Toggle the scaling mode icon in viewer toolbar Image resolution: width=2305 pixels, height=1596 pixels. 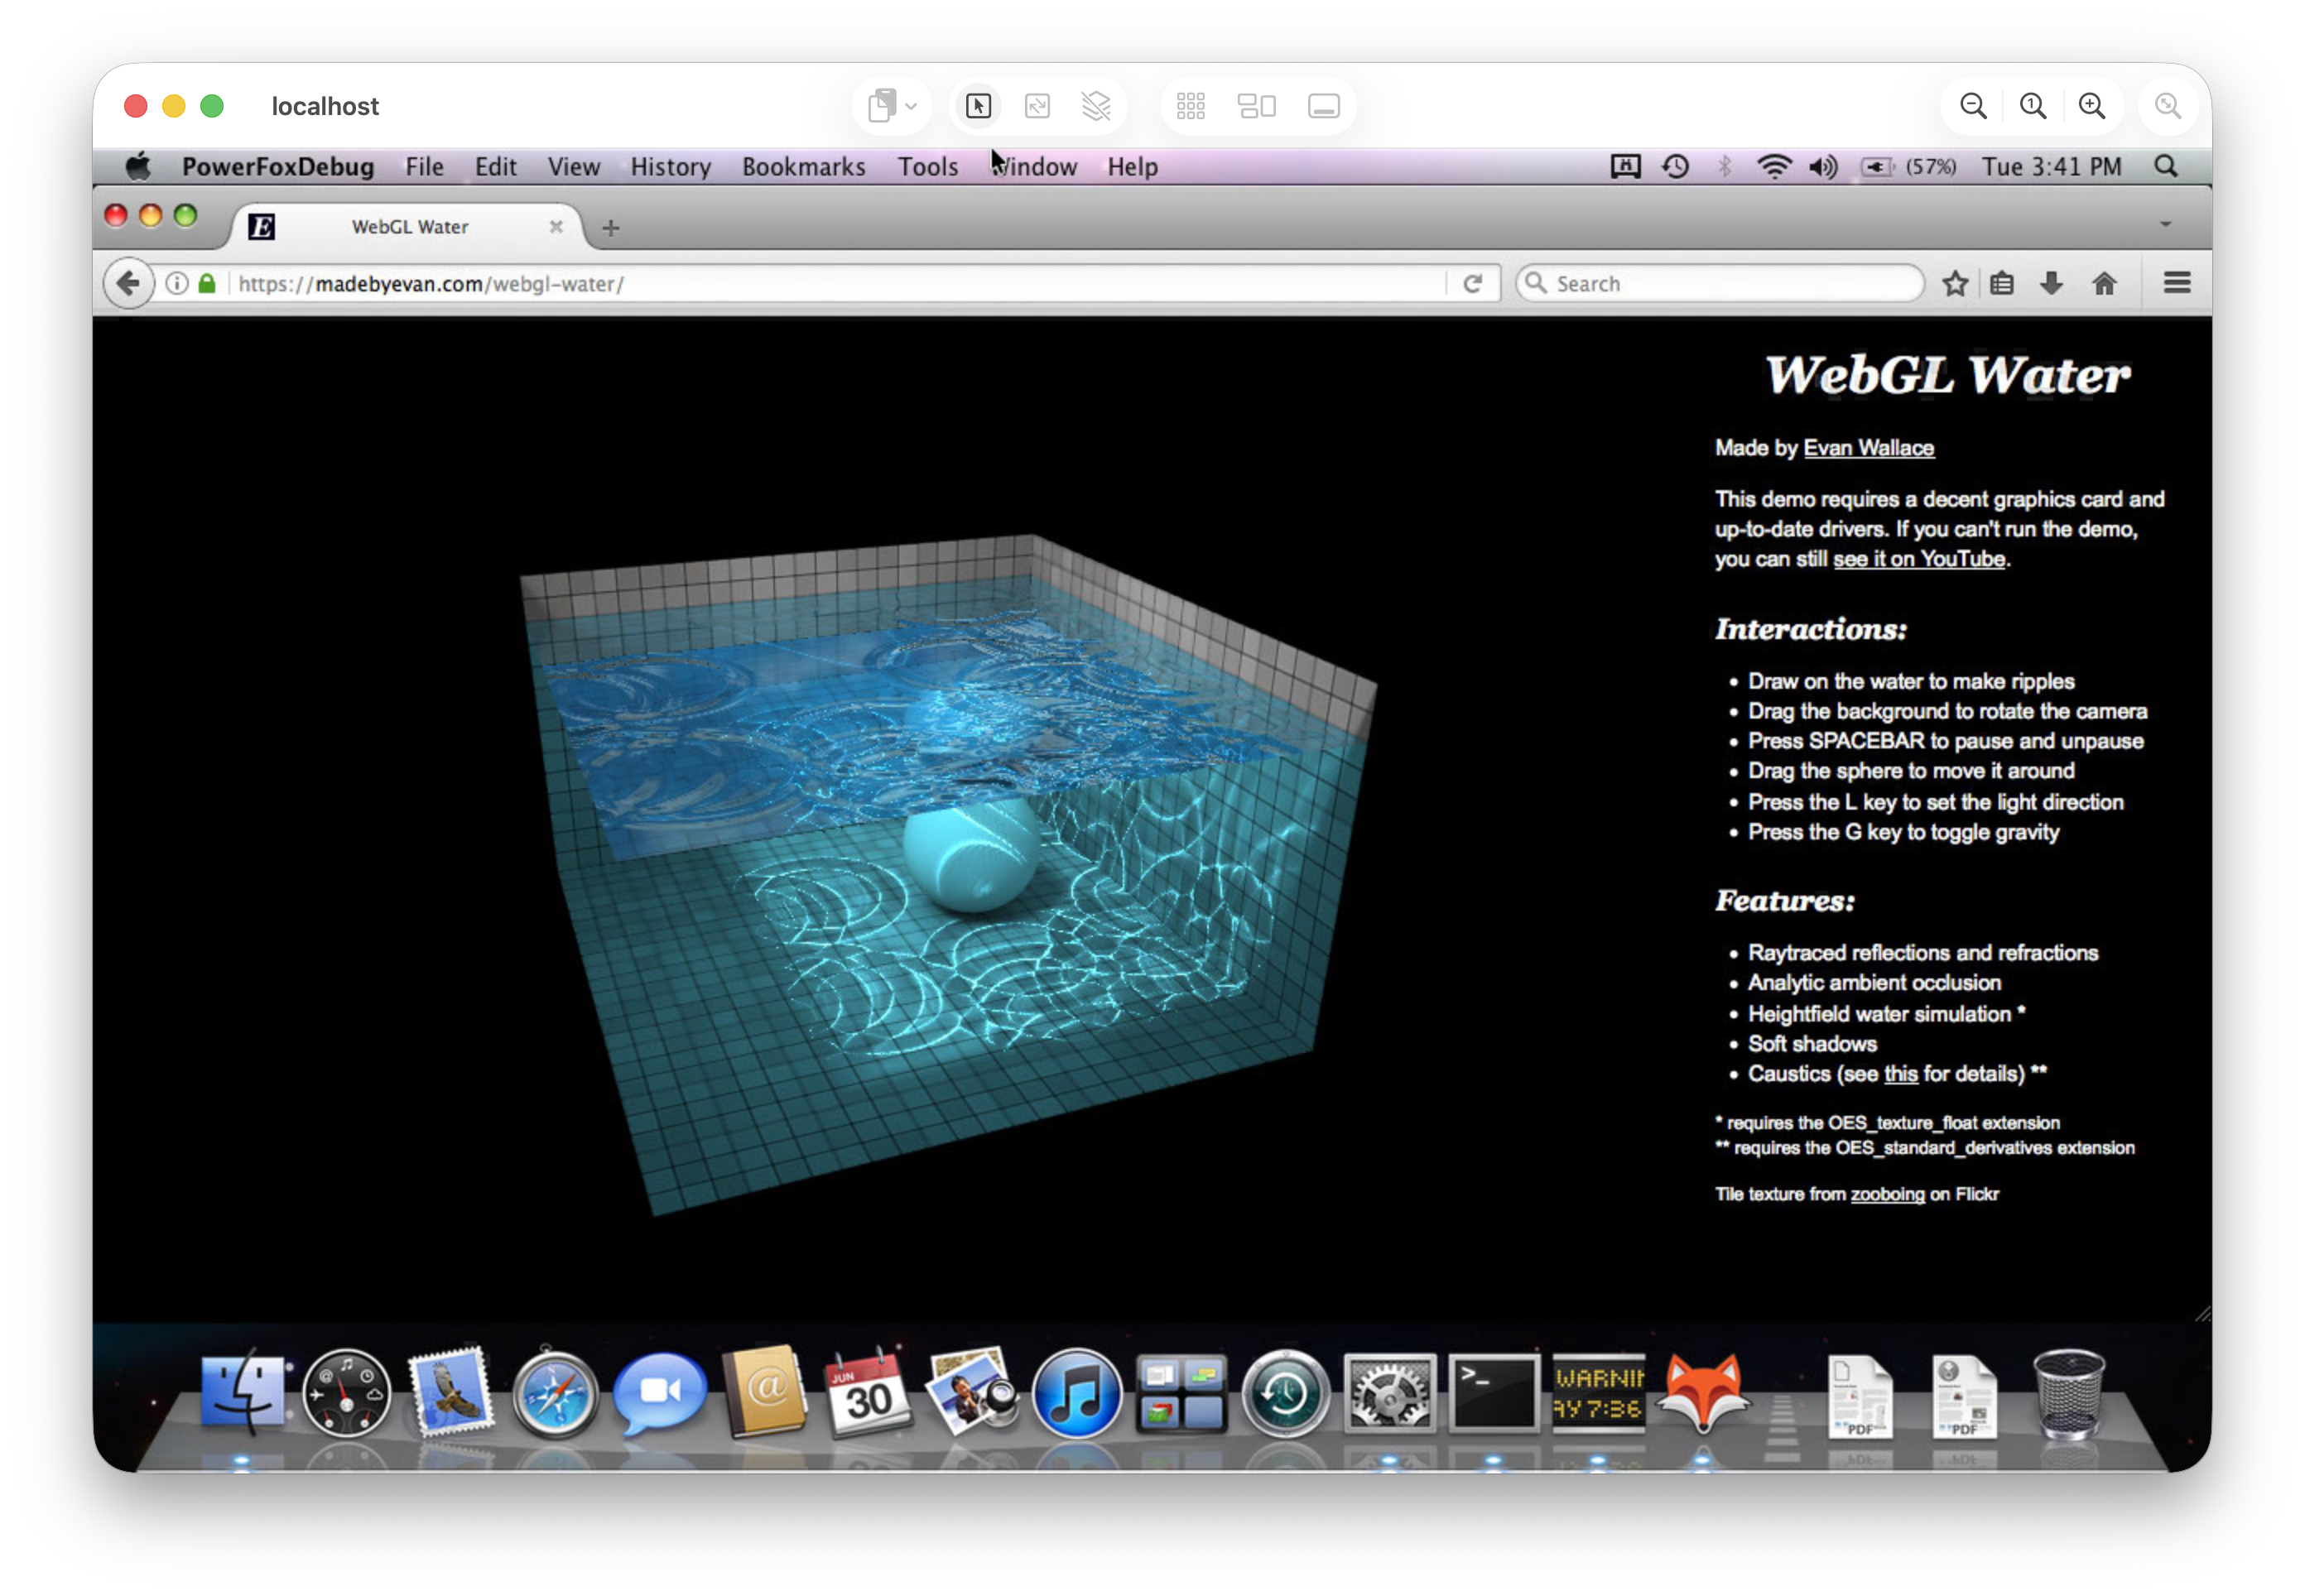pos(1037,106)
